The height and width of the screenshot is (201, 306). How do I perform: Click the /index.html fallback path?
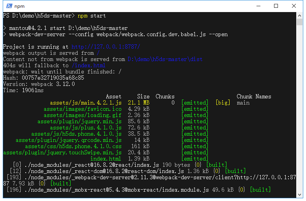coord(88,65)
